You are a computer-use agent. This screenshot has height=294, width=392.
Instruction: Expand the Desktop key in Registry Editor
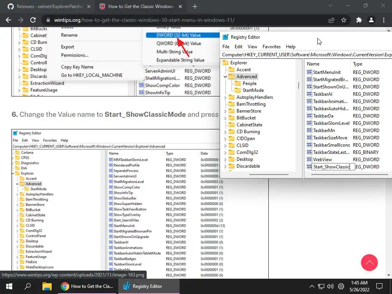(x=225, y=159)
